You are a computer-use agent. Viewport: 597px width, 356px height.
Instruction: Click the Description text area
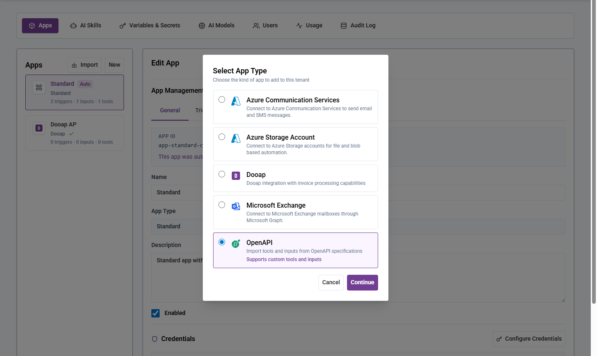(358, 278)
